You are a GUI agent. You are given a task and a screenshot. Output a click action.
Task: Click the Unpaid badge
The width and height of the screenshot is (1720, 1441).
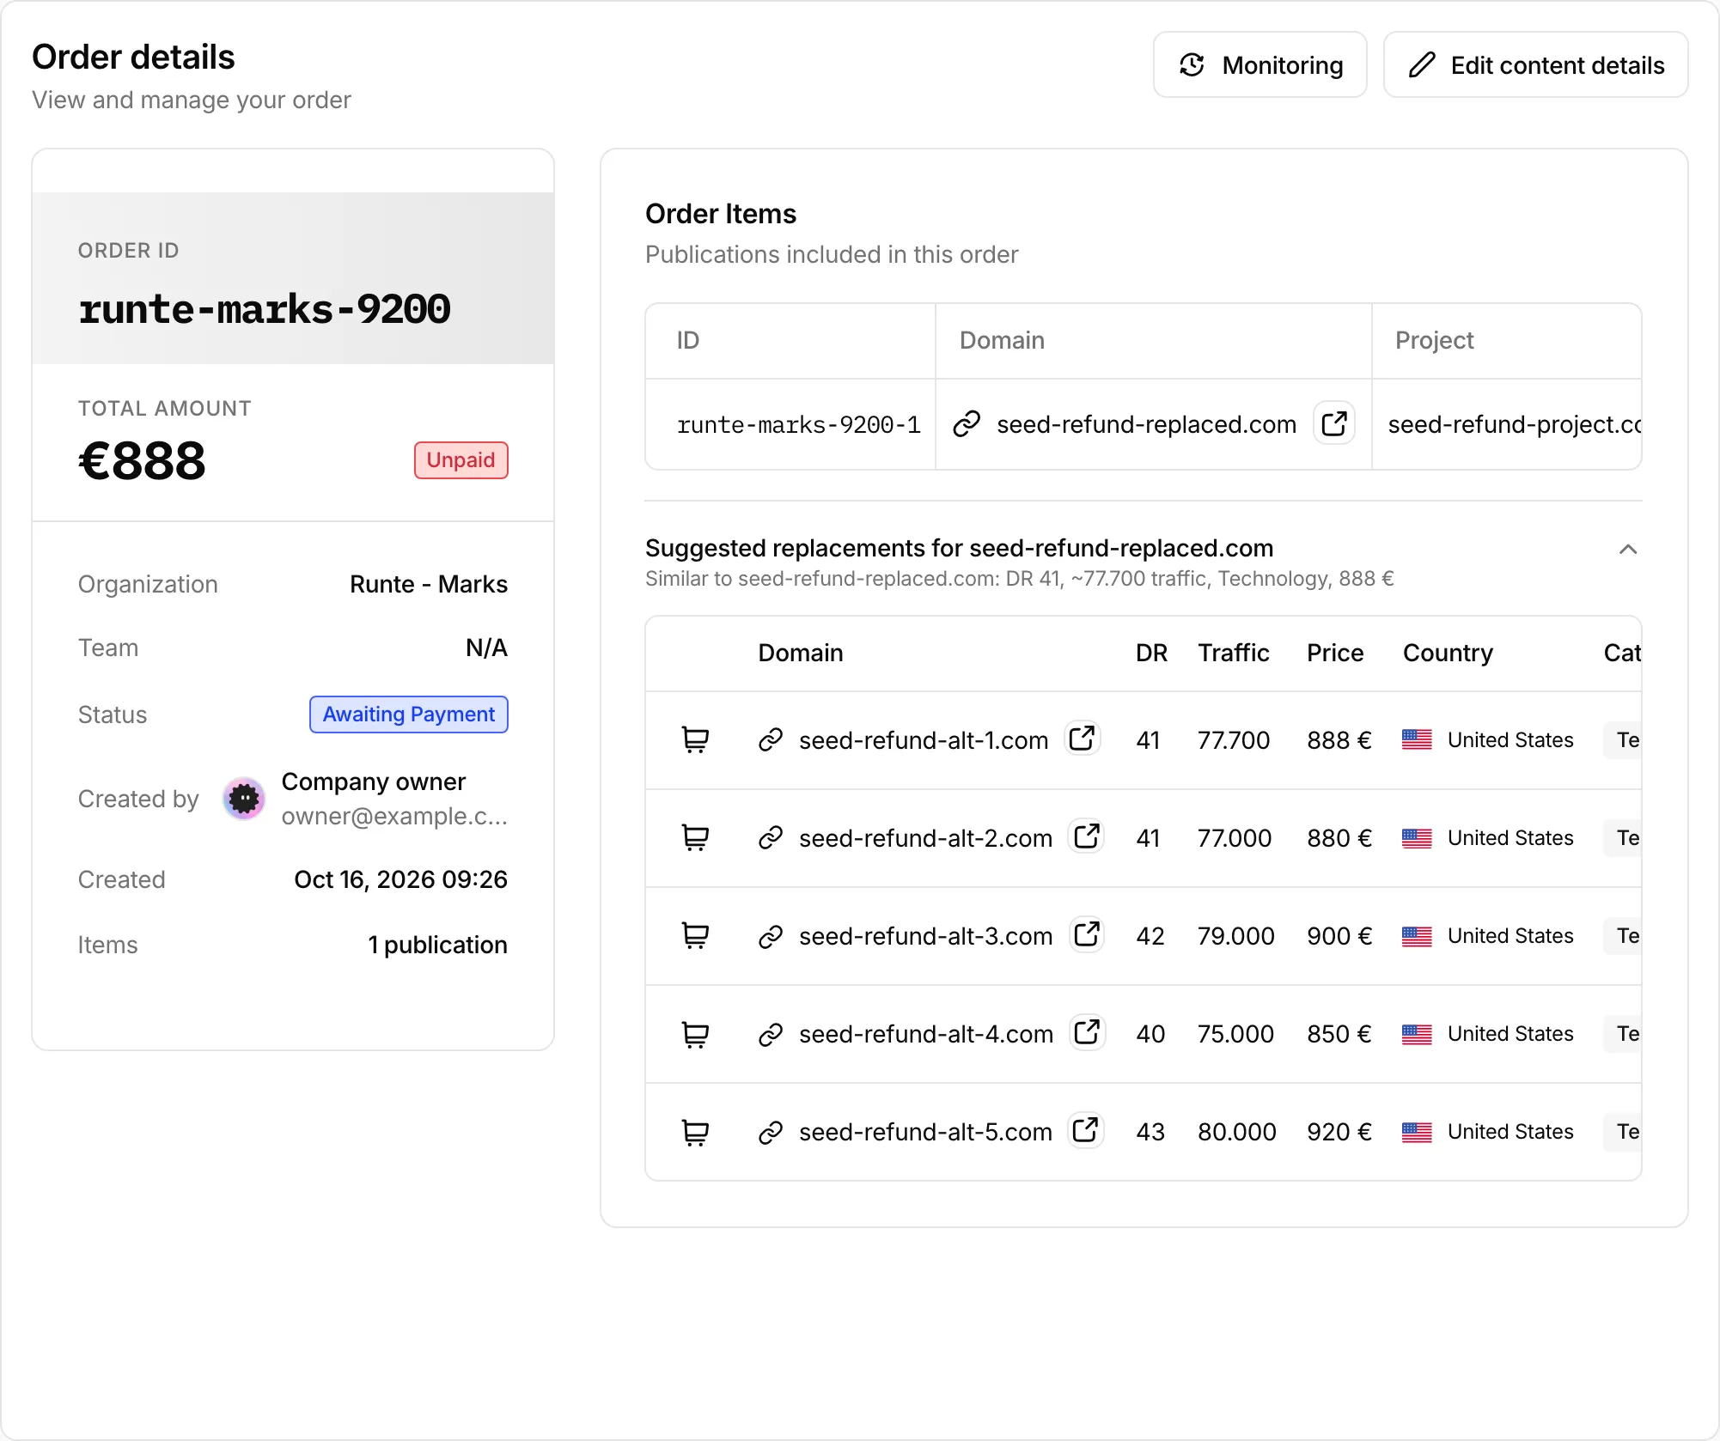pyautogui.click(x=461, y=460)
